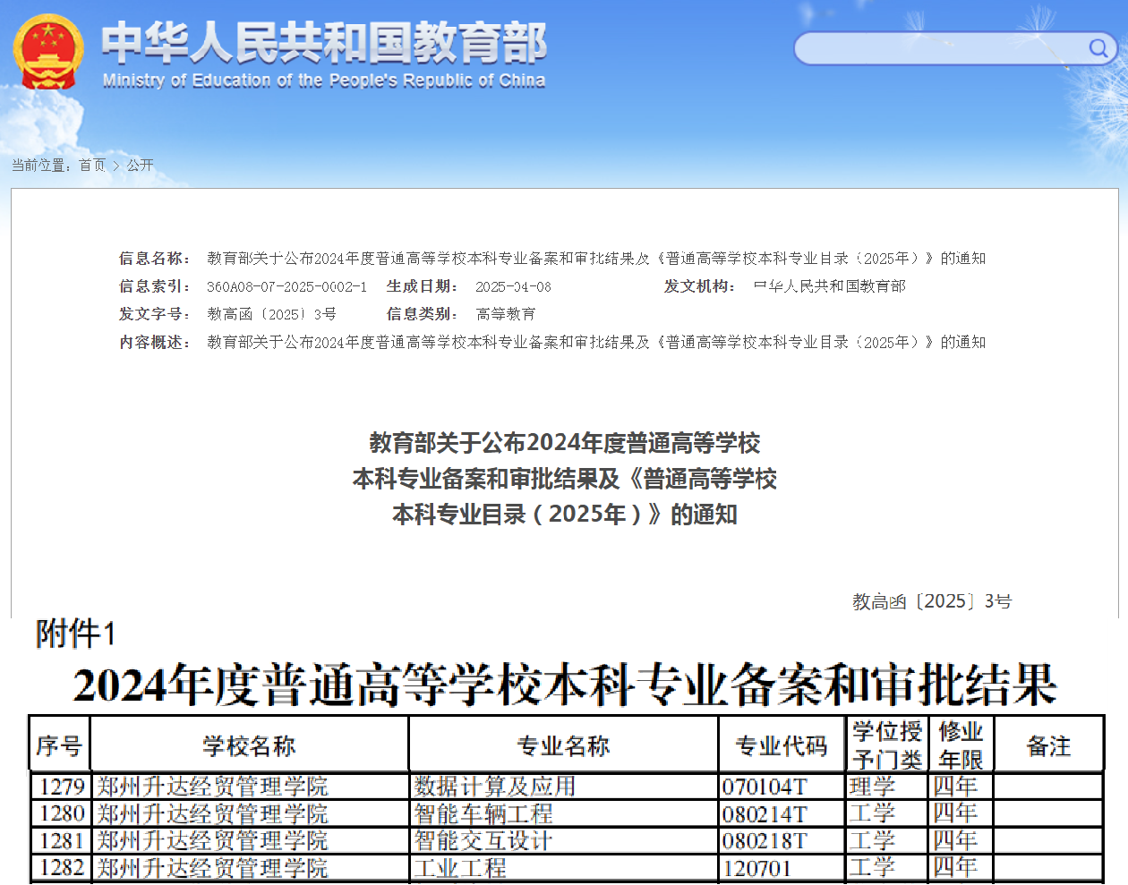Click the national emblem logo

pos(48,52)
